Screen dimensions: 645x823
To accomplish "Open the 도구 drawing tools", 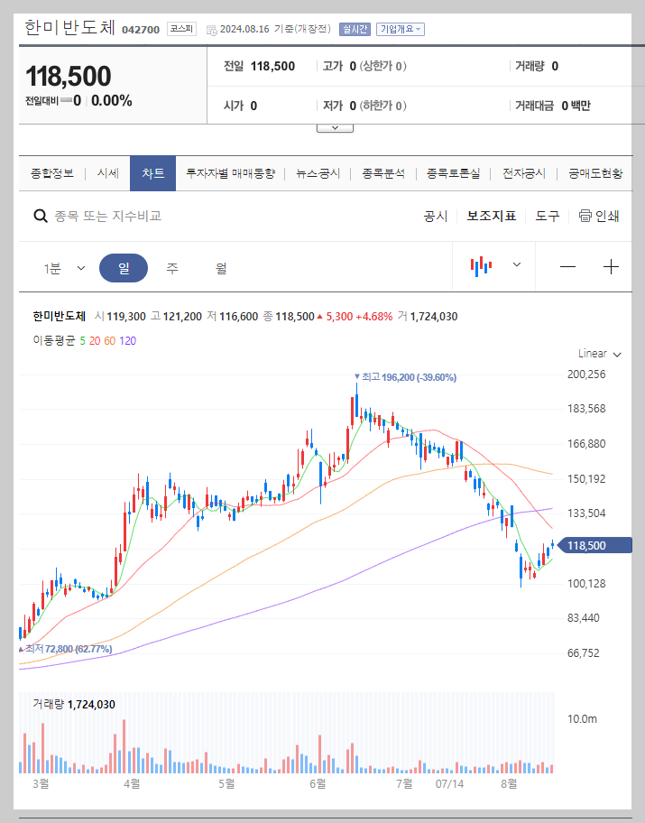I will click(x=547, y=216).
